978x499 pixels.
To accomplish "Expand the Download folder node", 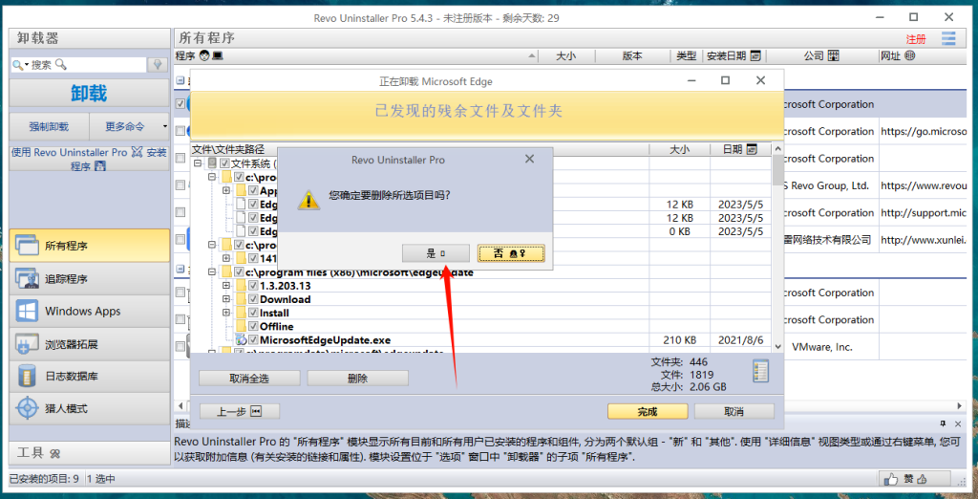I will [226, 299].
